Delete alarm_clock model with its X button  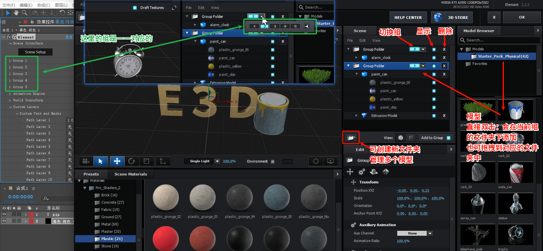pyautogui.click(x=444, y=58)
